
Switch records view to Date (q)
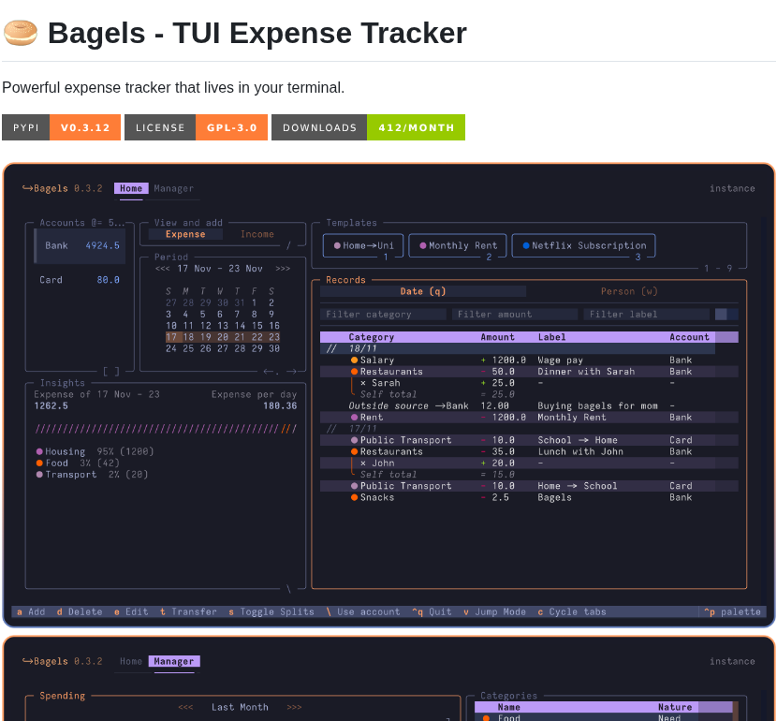[x=423, y=291]
